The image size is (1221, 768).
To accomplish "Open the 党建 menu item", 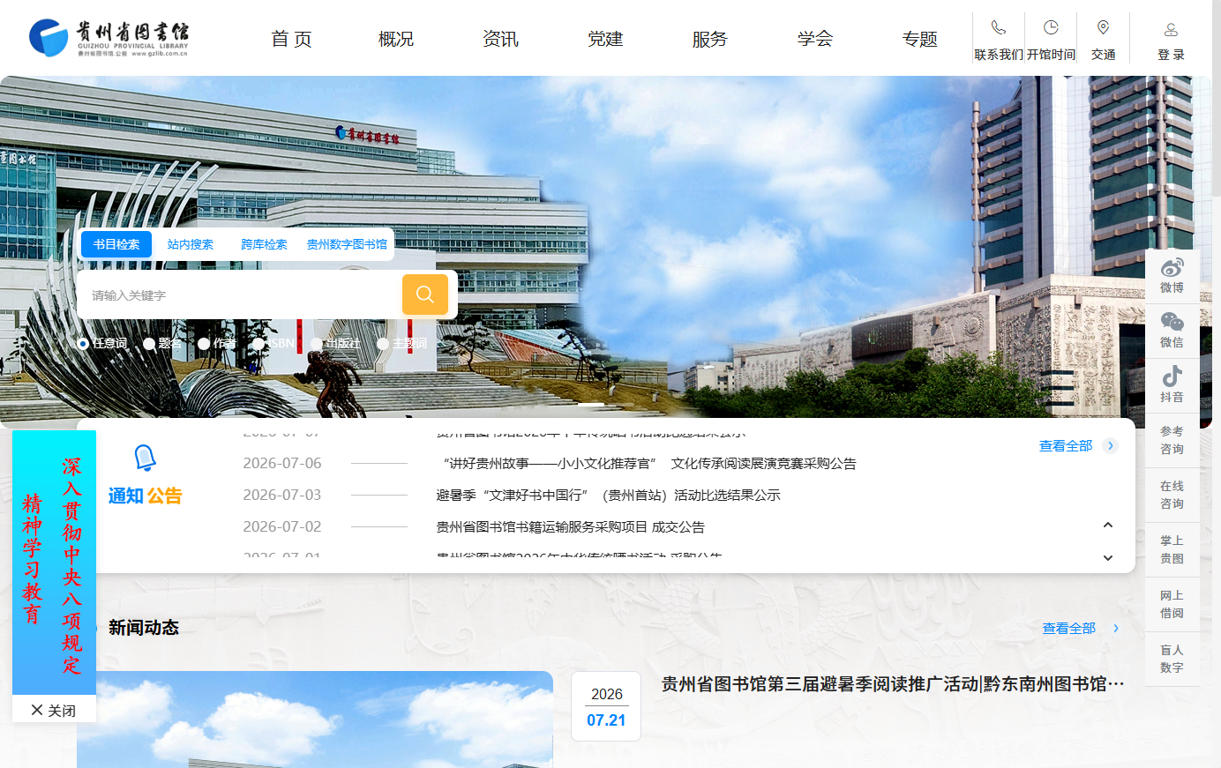I will tap(605, 39).
